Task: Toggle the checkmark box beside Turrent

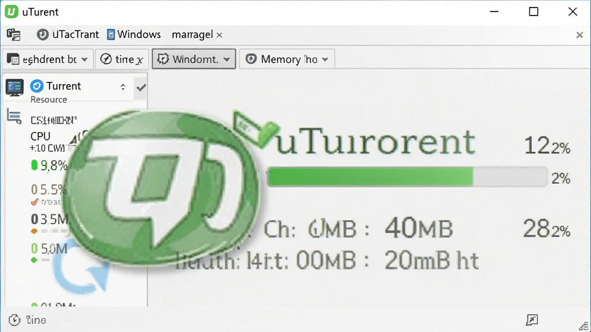Action: pyautogui.click(x=141, y=88)
